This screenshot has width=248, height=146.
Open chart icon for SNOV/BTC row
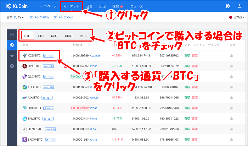(x=232, y=140)
